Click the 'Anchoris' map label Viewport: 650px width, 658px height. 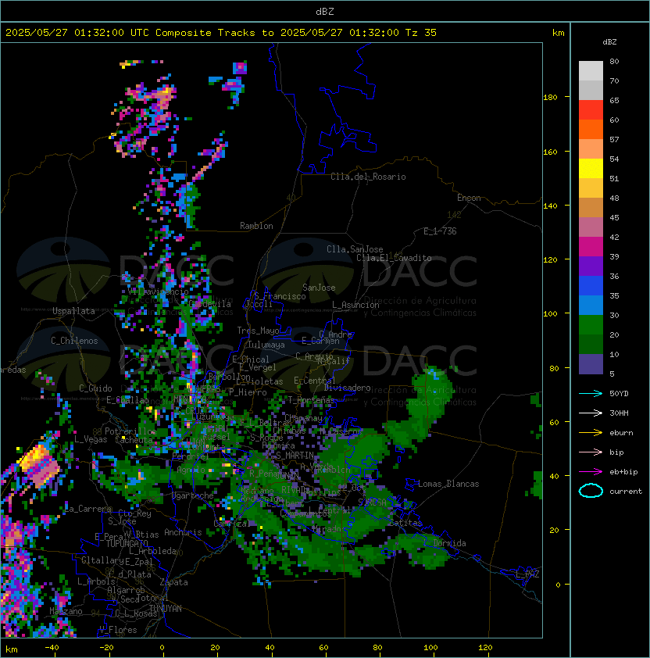(183, 532)
